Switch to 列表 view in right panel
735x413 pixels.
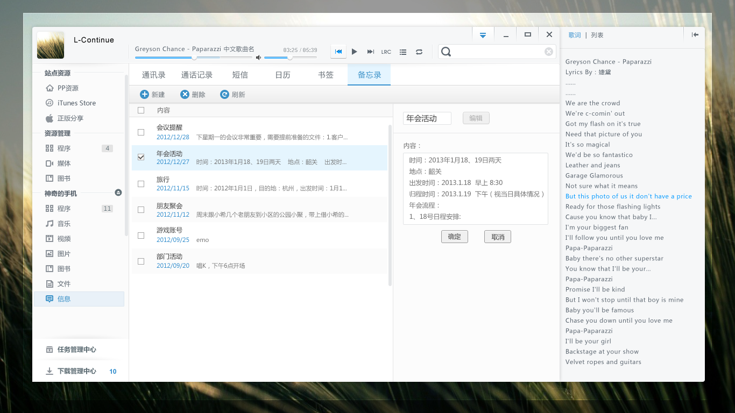click(x=597, y=35)
